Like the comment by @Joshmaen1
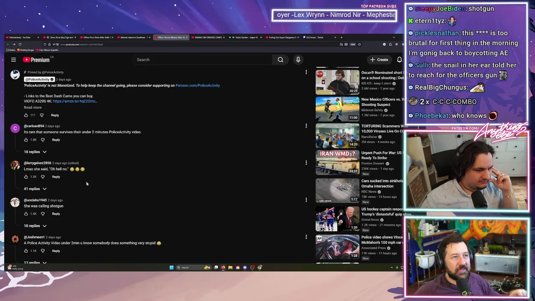Image resolution: width=535 pixels, height=301 pixels. (26, 251)
